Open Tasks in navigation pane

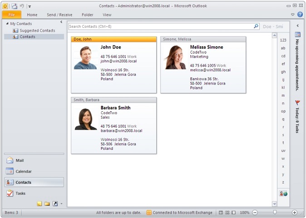(x=34, y=193)
